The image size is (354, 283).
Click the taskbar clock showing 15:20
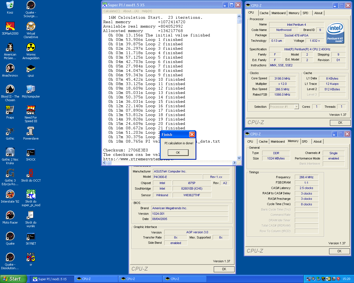[346, 279]
